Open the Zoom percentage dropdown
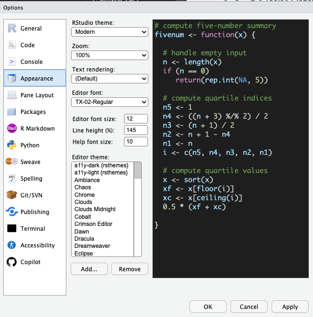 pyautogui.click(x=109, y=55)
